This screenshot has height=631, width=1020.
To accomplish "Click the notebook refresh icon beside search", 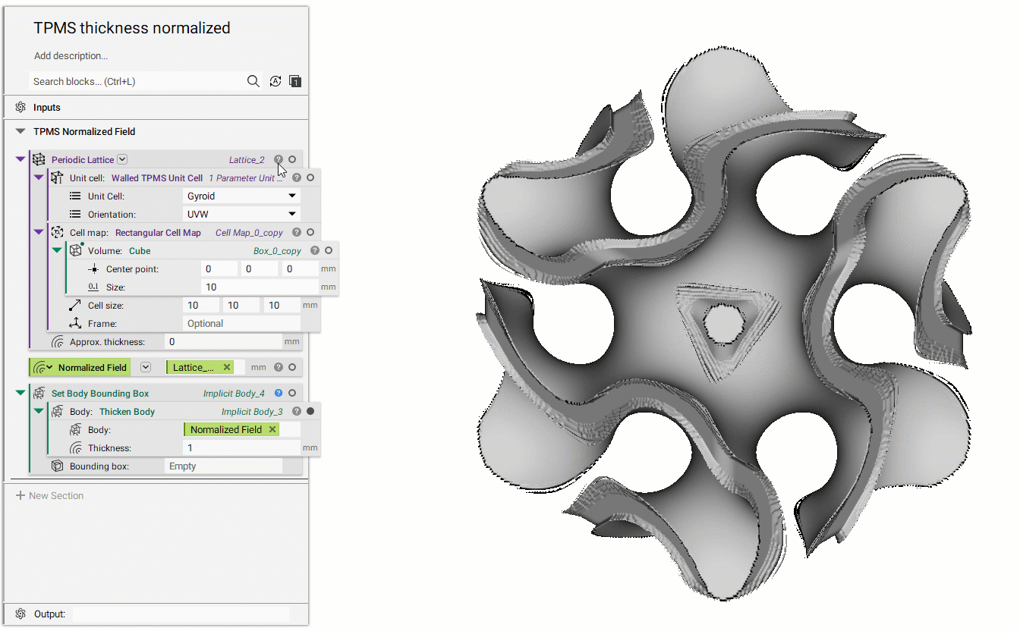I will (x=275, y=81).
